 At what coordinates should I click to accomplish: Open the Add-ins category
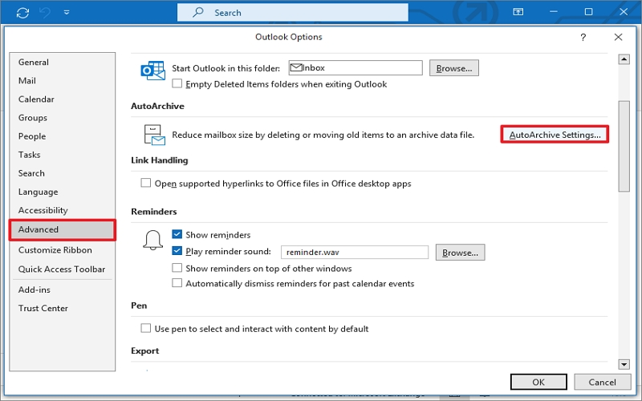click(63, 290)
